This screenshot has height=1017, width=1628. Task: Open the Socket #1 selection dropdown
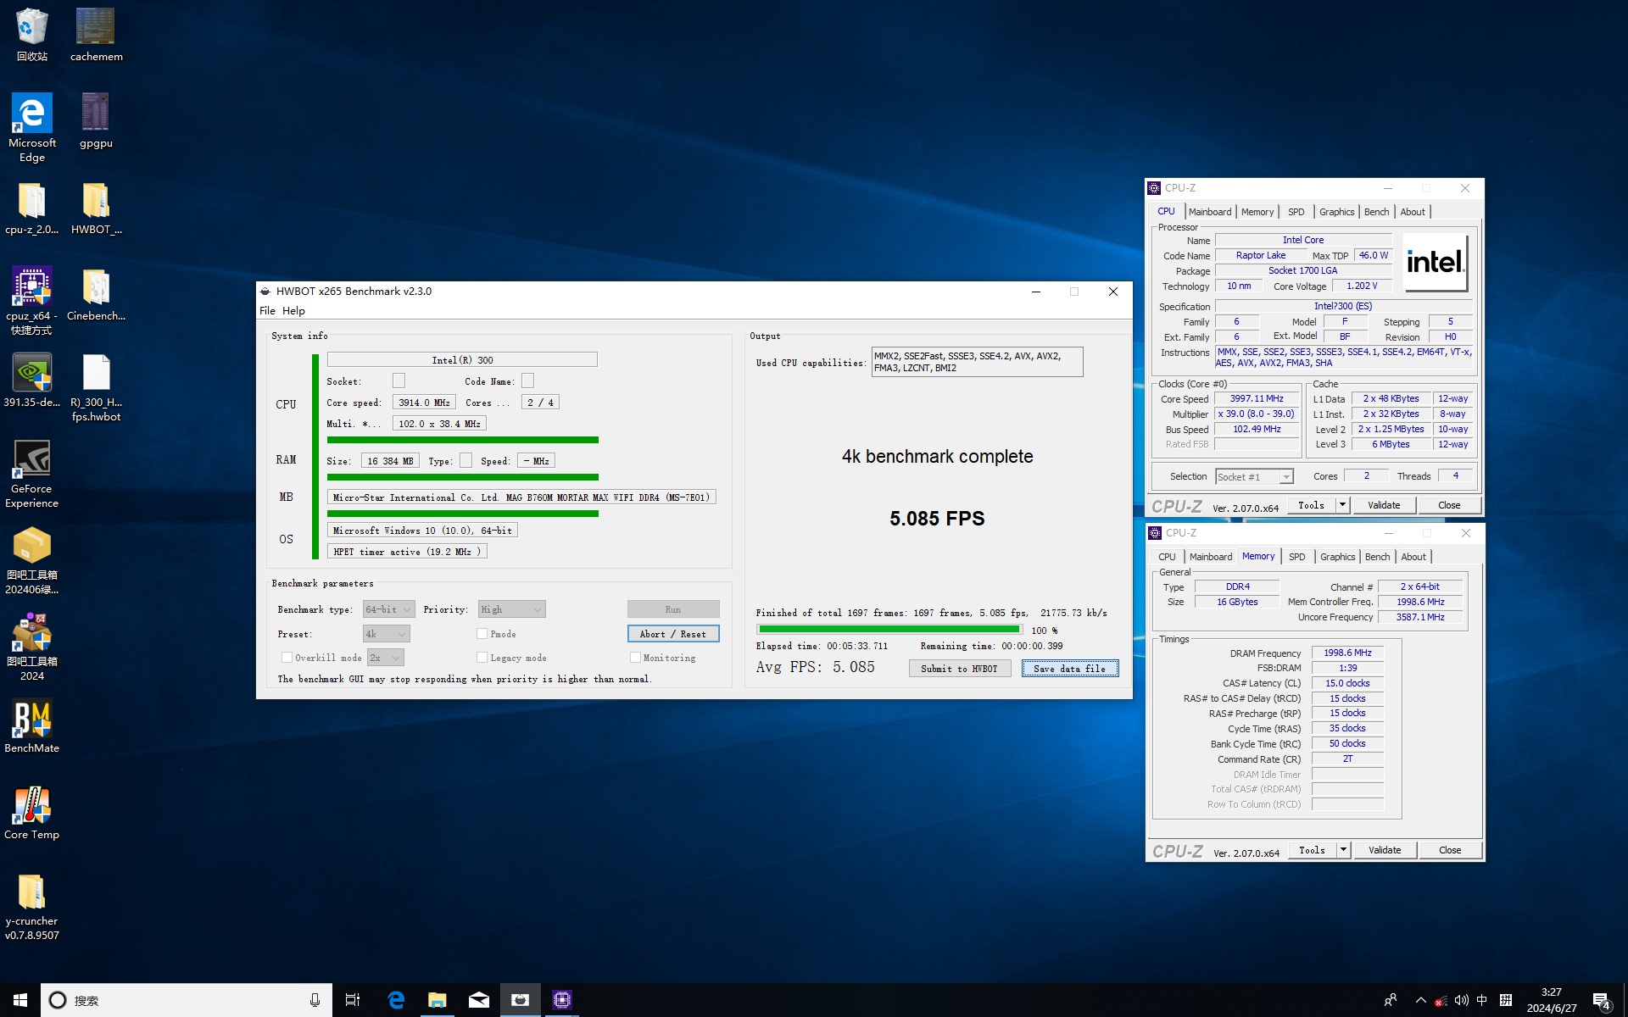click(x=1254, y=477)
